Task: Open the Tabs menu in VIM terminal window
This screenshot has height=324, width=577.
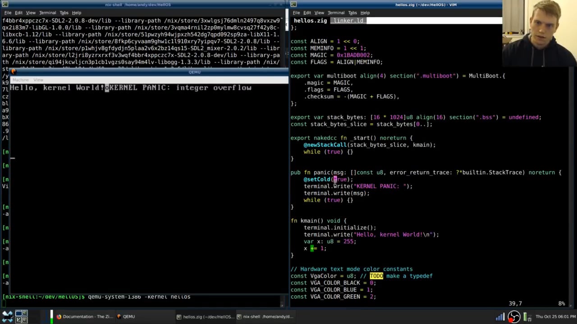Action: tap(353, 13)
